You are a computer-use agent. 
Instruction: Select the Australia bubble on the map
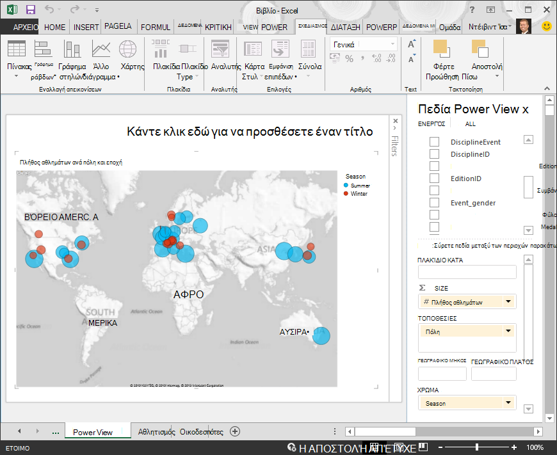tap(321, 335)
